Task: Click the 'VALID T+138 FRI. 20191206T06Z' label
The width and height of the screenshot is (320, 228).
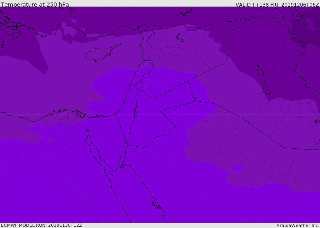Action: coord(277,5)
